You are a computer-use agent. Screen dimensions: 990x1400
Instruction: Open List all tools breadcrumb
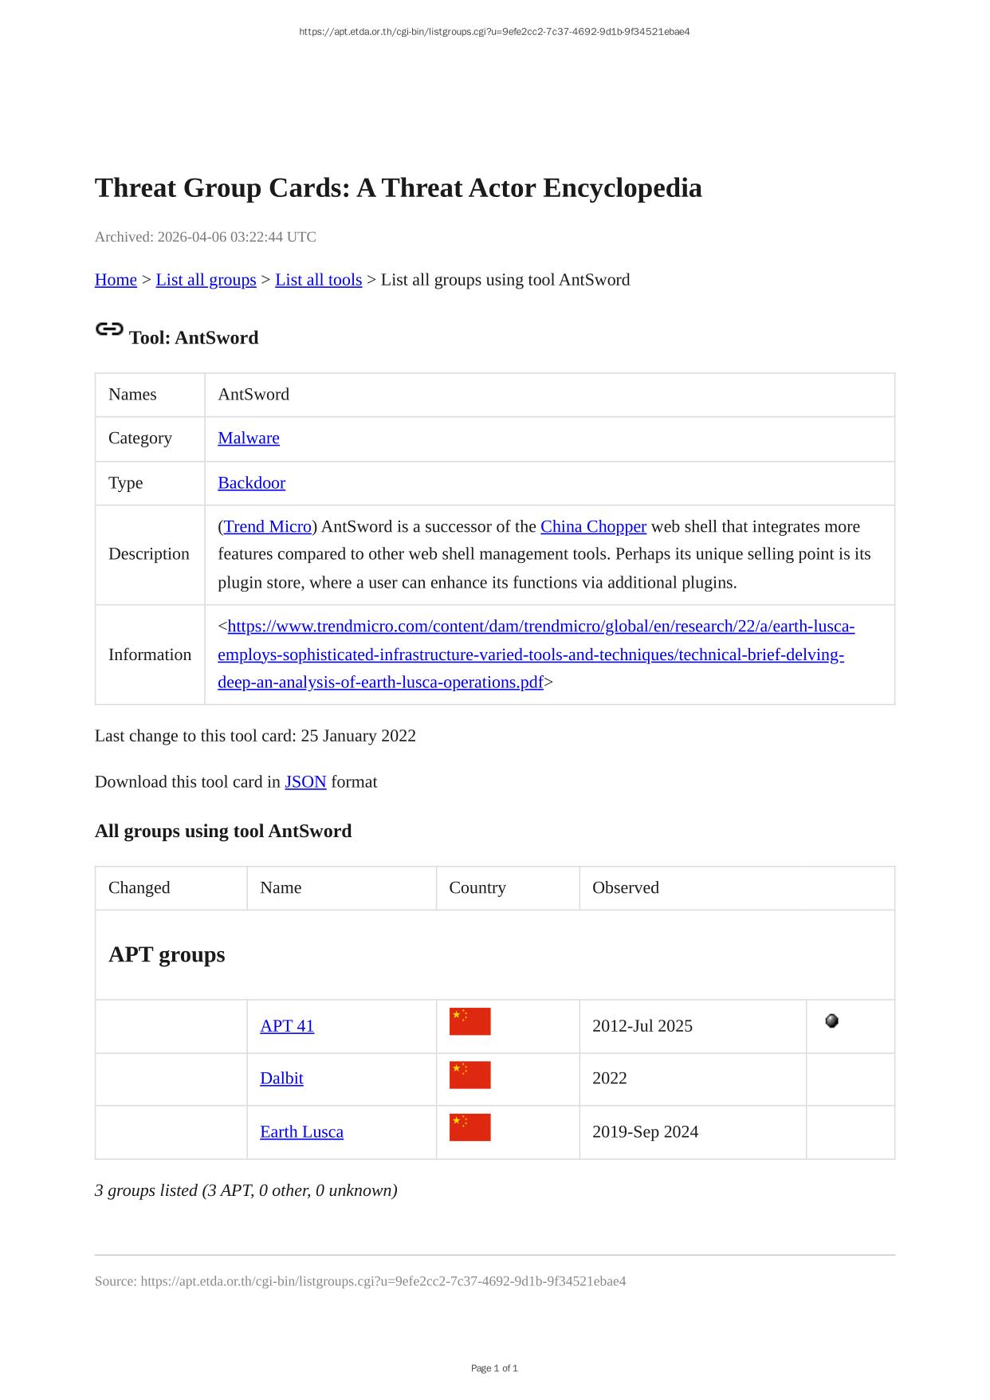point(318,280)
